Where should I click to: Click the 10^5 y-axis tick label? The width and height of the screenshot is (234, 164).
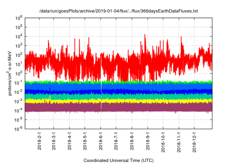coord(19,27)
